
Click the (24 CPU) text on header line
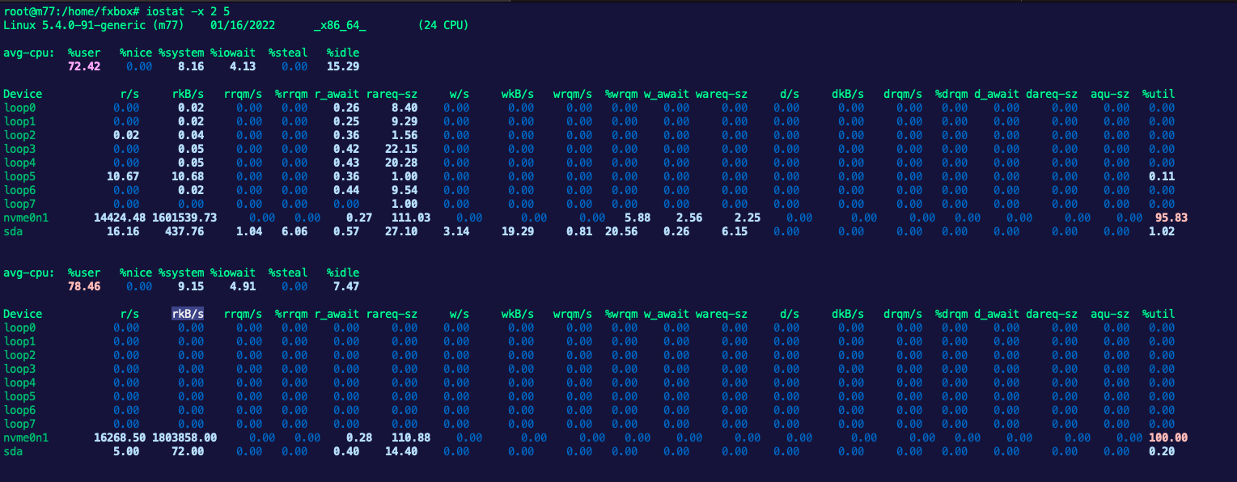click(443, 25)
